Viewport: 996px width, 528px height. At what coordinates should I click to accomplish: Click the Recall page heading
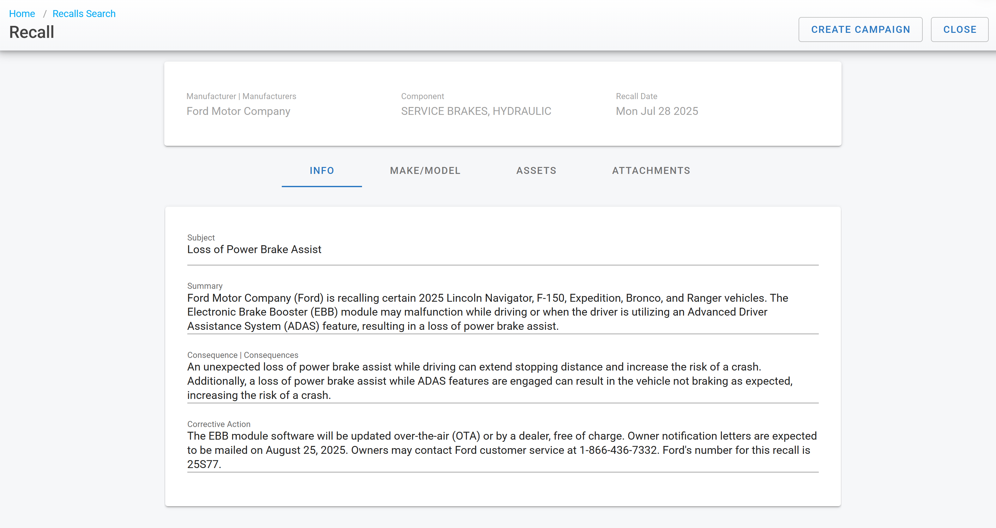pos(32,32)
